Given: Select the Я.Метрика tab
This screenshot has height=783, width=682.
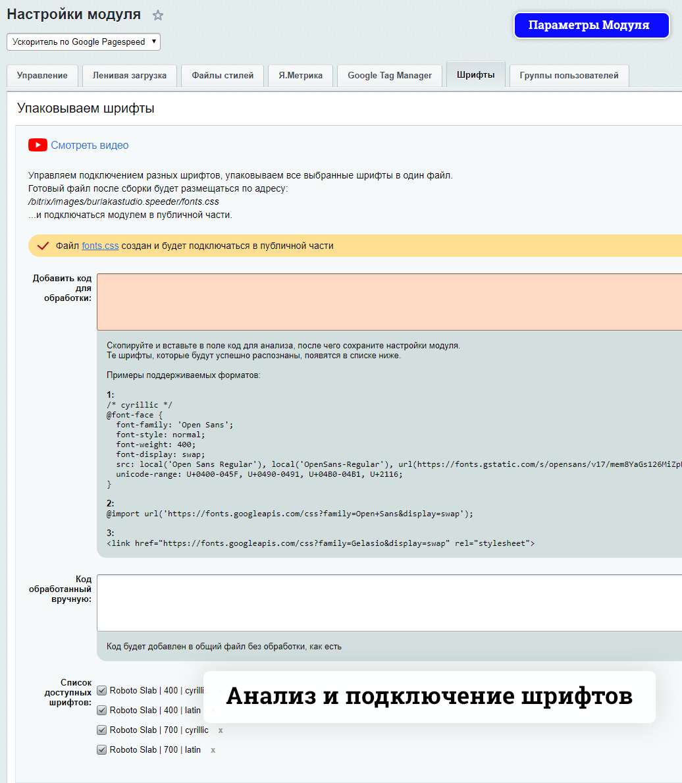Looking at the screenshot, I should pyautogui.click(x=300, y=76).
